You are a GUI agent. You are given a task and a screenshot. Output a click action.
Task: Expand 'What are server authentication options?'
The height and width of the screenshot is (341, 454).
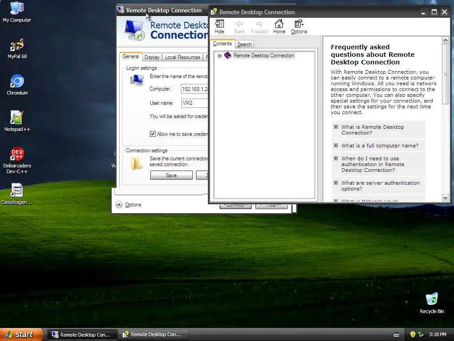pos(336,182)
